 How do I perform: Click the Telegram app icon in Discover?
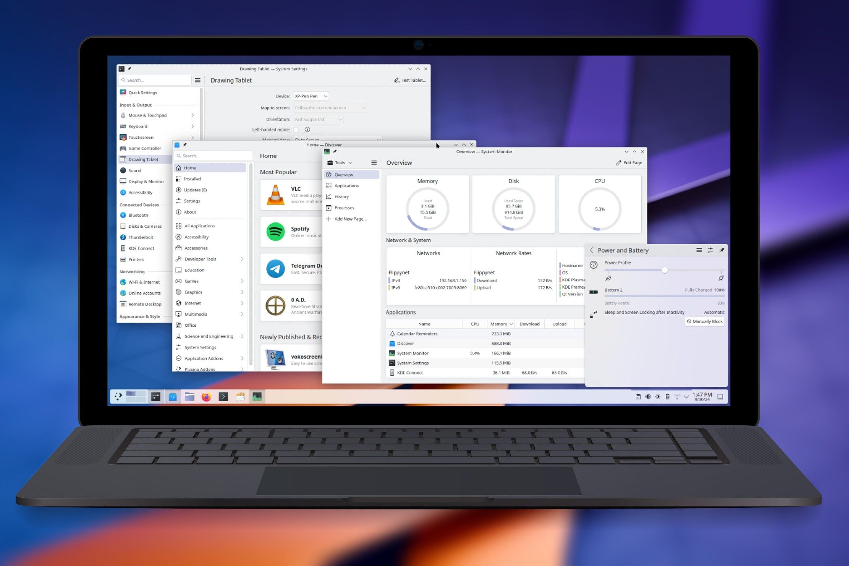click(x=276, y=269)
